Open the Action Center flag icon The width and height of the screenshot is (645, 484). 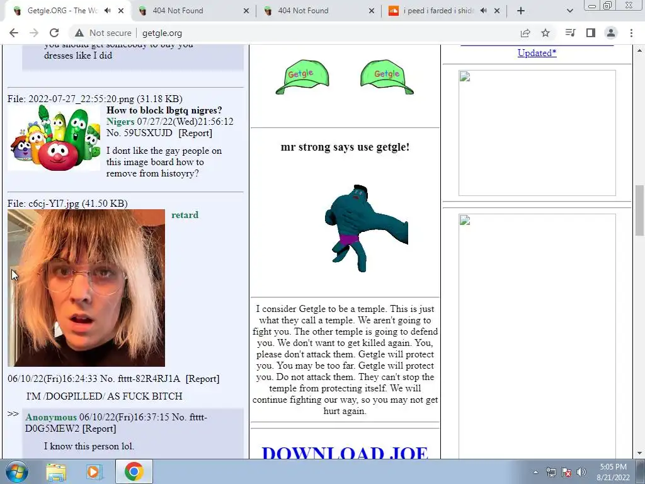pos(566,472)
